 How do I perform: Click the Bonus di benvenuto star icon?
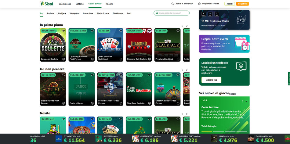(173, 4)
